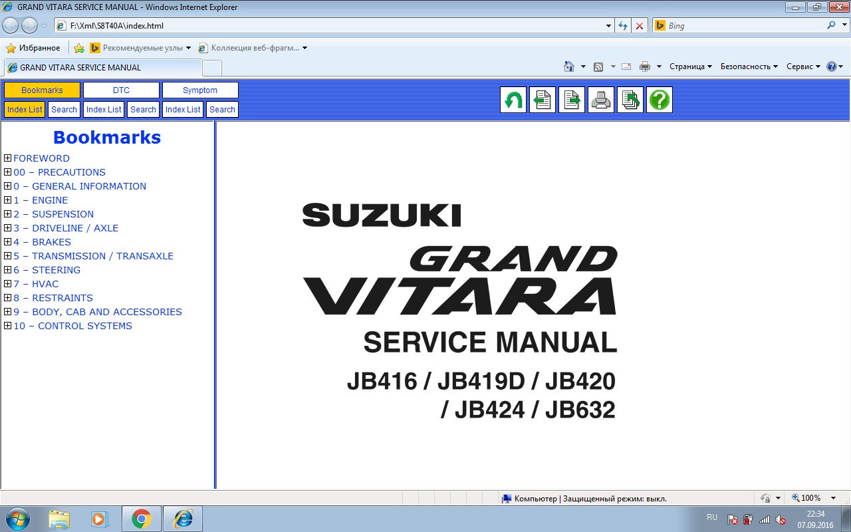Select the GRAND VITARA SERVICE MANUAL browser tab

(103, 67)
